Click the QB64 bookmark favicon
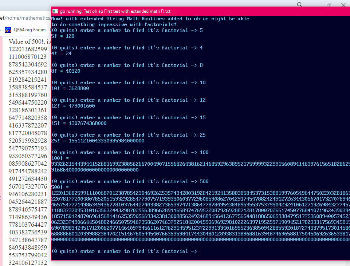 click(8, 30)
